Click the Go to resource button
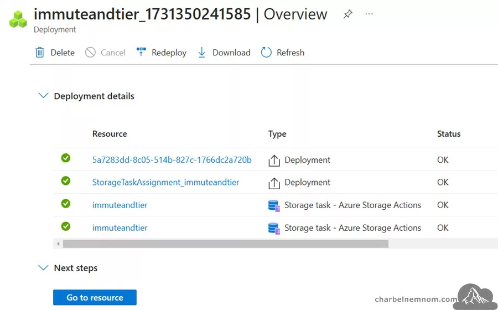 pyautogui.click(x=95, y=297)
